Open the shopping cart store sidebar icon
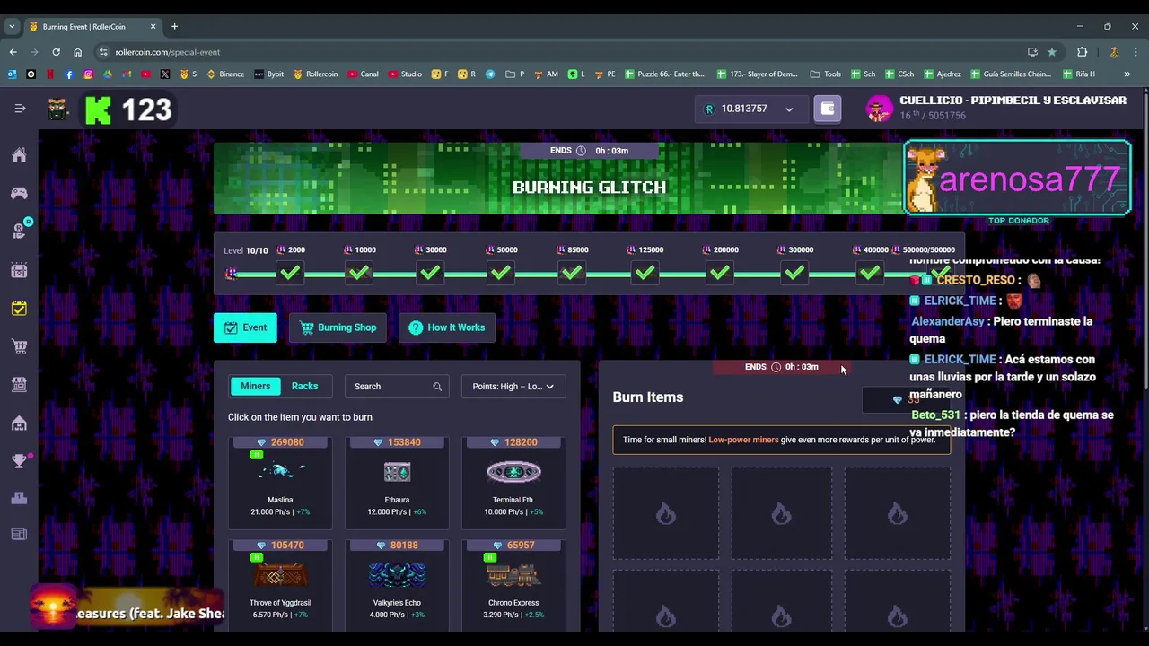Viewport: 1149px width, 646px height. [19, 346]
